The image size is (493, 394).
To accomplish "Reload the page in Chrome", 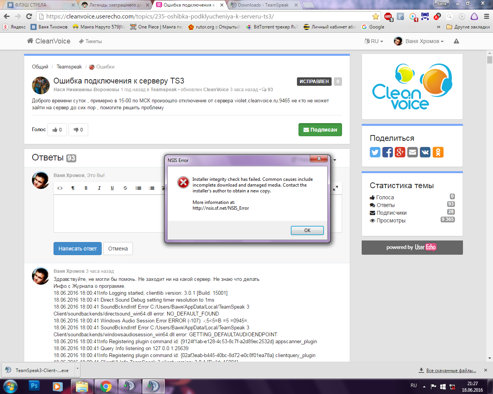I will [29, 17].
